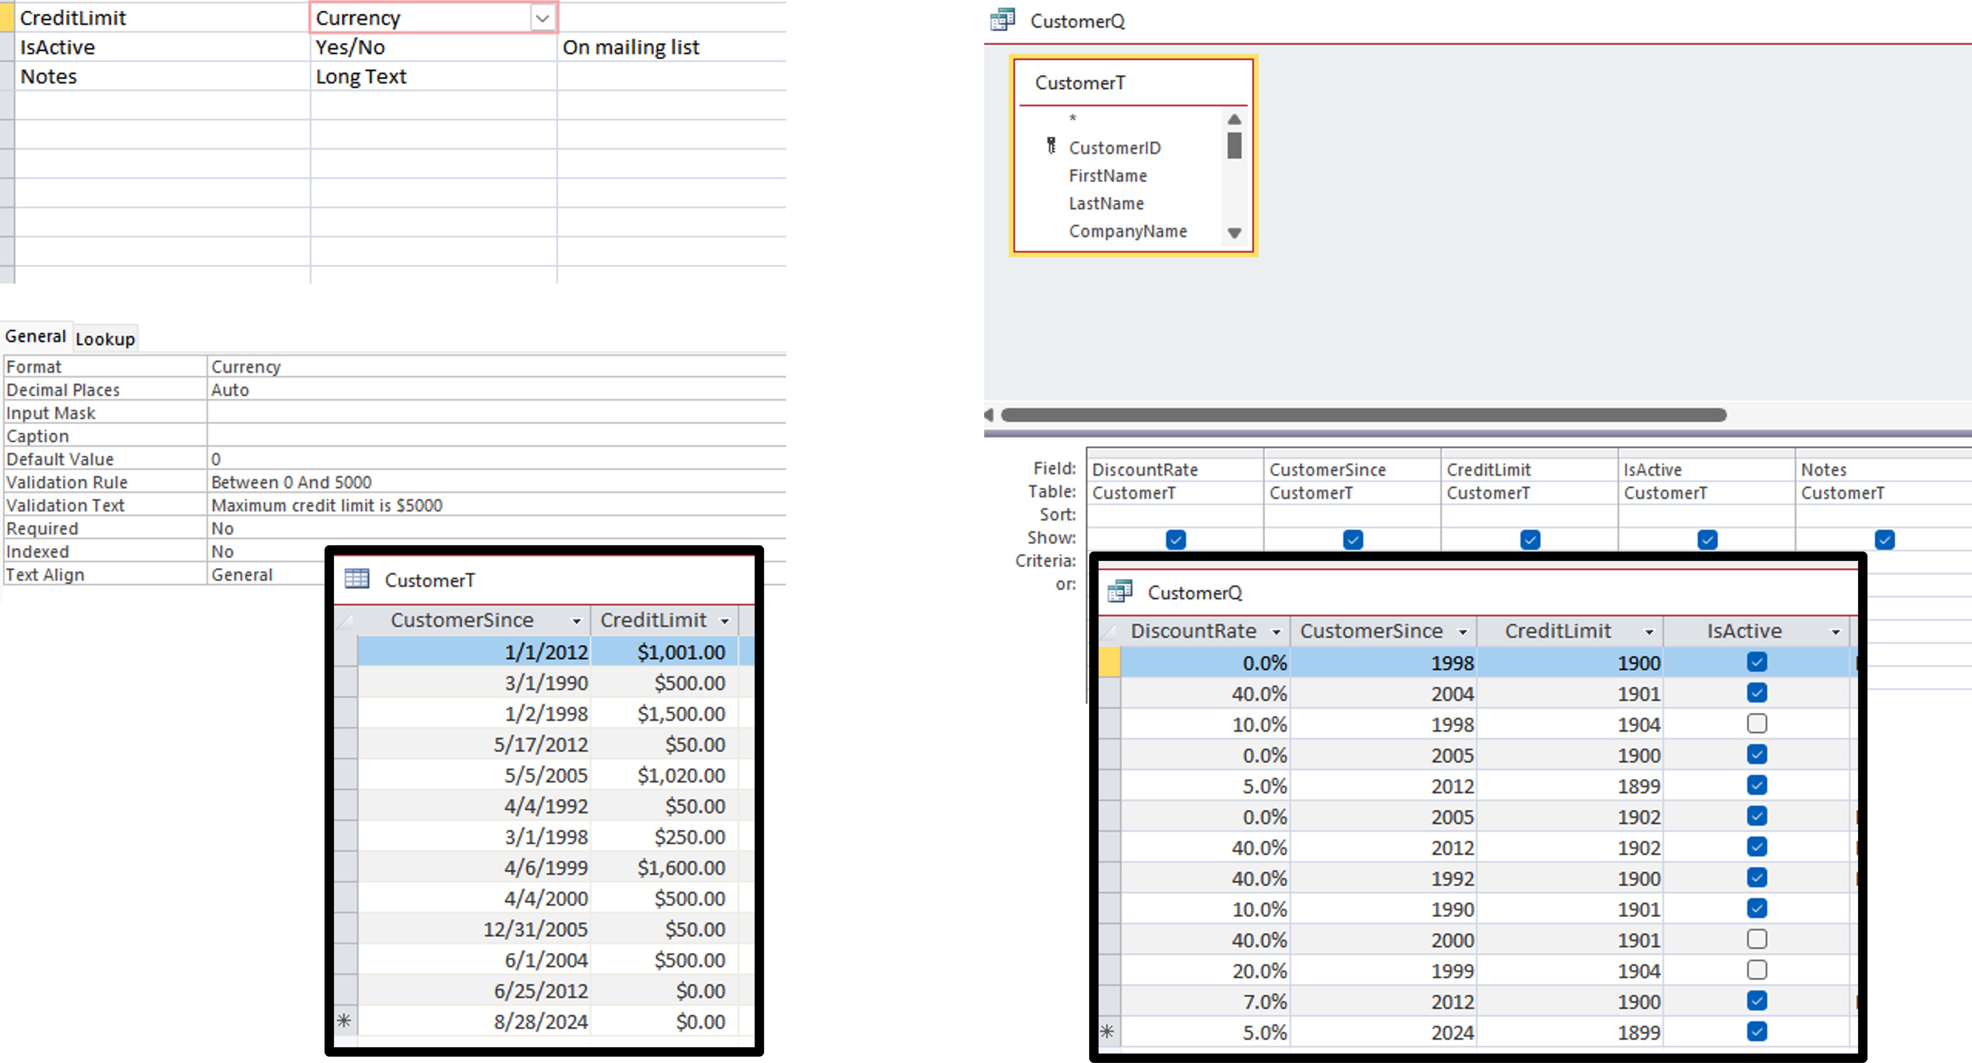Click the CustomerT table datasheet icon
1972x1063 pixels.
(x=357, y=579)
